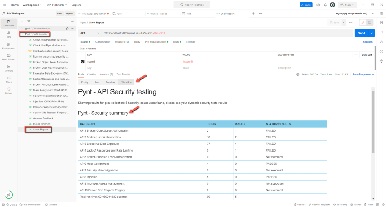Open the Flows sidebar panel

point(9,79)
